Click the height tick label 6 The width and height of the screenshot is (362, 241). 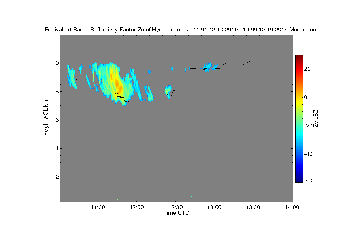click(56, 120)
